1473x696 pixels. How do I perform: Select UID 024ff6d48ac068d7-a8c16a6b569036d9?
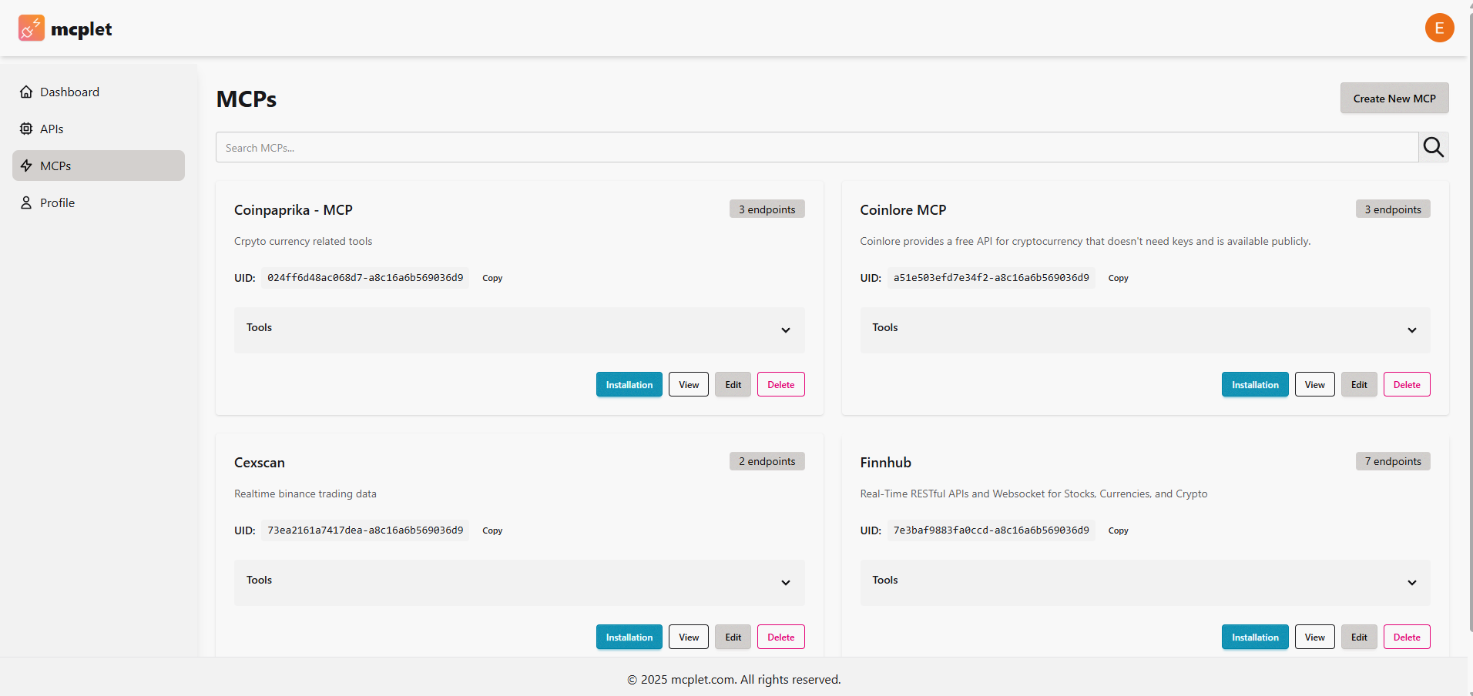[365, 278]
